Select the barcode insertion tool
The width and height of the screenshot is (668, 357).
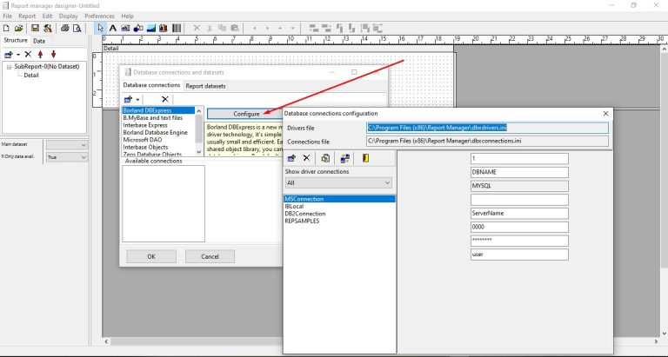pyautogui.click(x=177, y=28)
